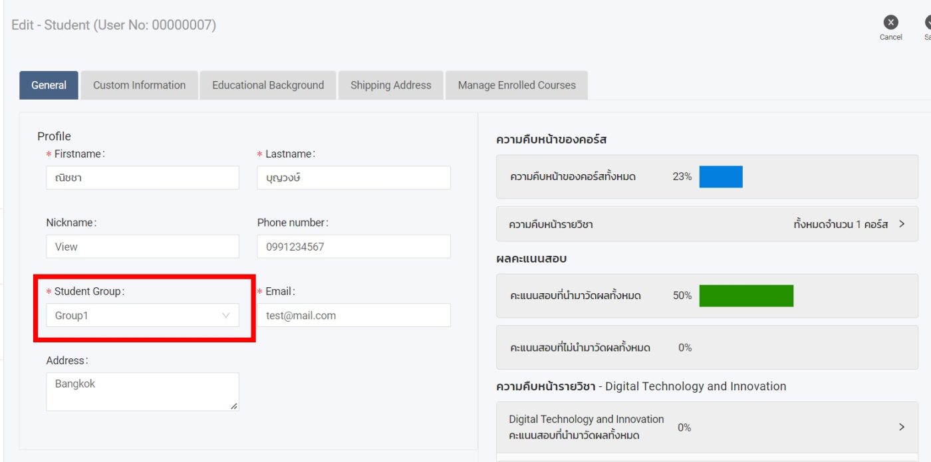The width and height of the screenshot is (931, 462).
Task: Click the Address text area with Bangkok
Action: 142,392
